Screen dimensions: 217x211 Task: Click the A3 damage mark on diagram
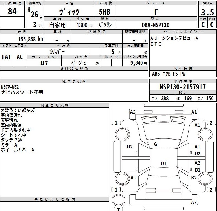coord(133,112)
